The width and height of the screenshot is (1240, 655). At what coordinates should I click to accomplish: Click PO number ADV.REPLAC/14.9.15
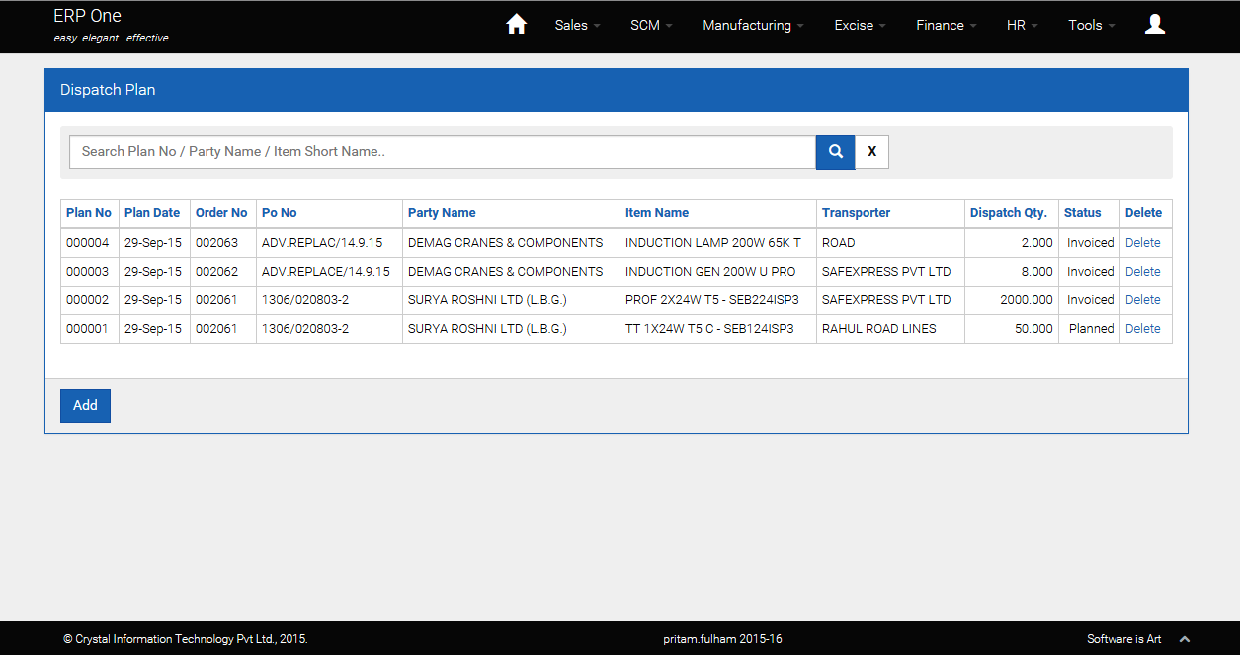point(322,243)
